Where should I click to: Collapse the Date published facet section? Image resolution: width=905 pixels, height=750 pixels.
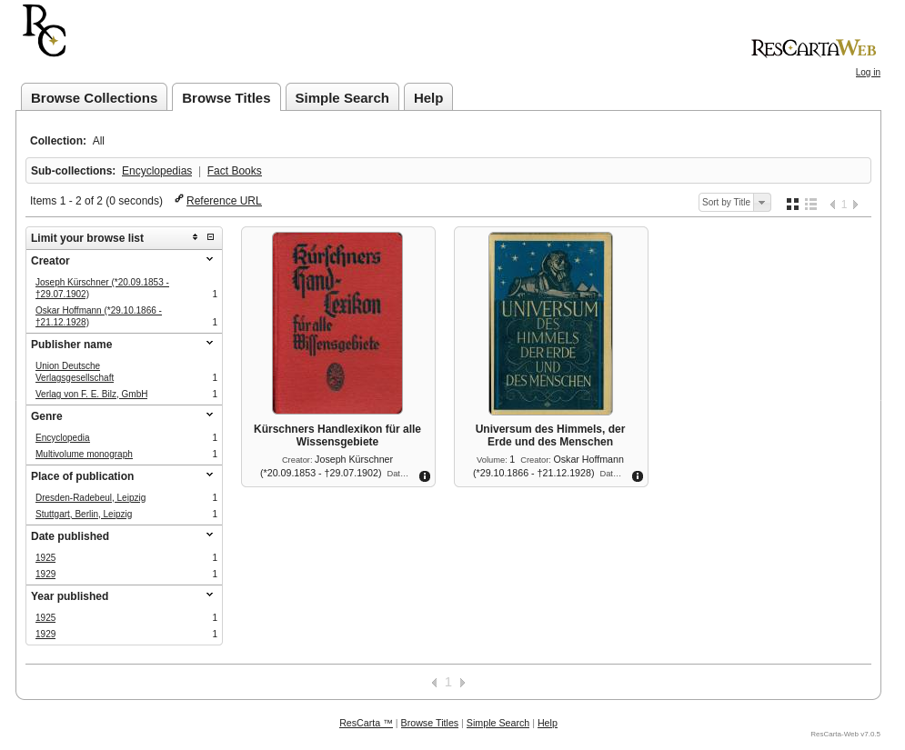click(209, 535)
